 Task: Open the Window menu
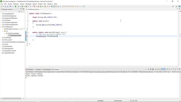click(x=50, y=4)
